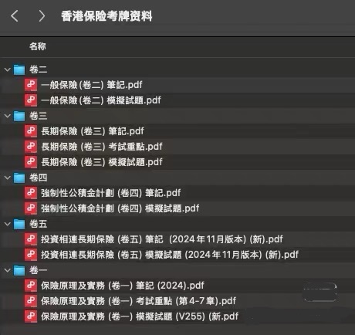
Task: Select 保險原理及實務 (卷一) 考試重點 (第4-7章).pdf file name
Action: 138,301
